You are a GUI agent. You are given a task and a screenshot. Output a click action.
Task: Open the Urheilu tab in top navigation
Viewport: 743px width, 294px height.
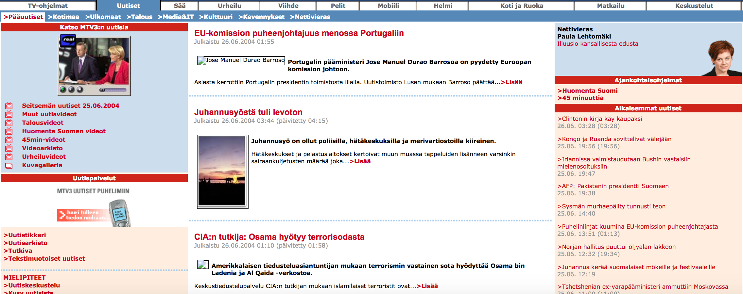229,6
